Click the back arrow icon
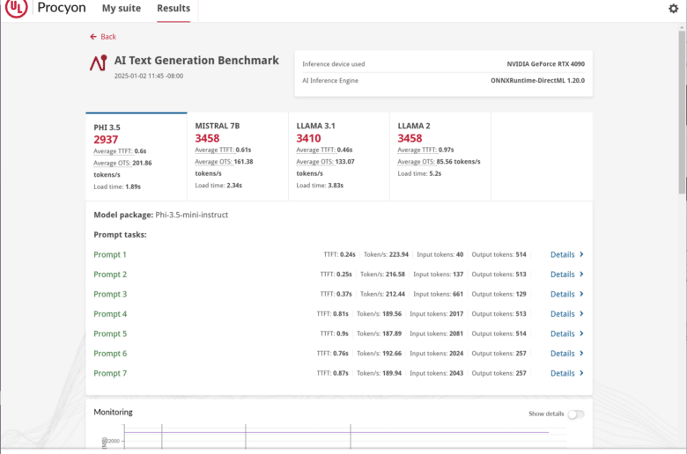Viewport: 687px width, 454px height. (92, 37)
